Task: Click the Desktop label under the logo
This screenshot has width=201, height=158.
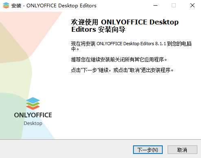Action: coord(33,123)
